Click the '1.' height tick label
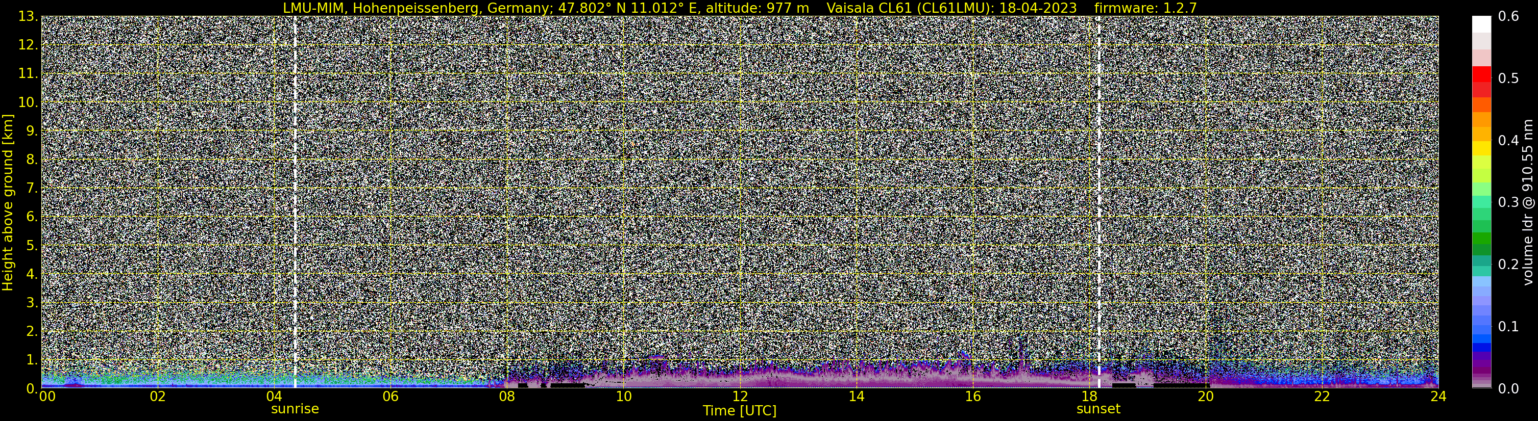1538x421 pixels. [x=32, y=360]
